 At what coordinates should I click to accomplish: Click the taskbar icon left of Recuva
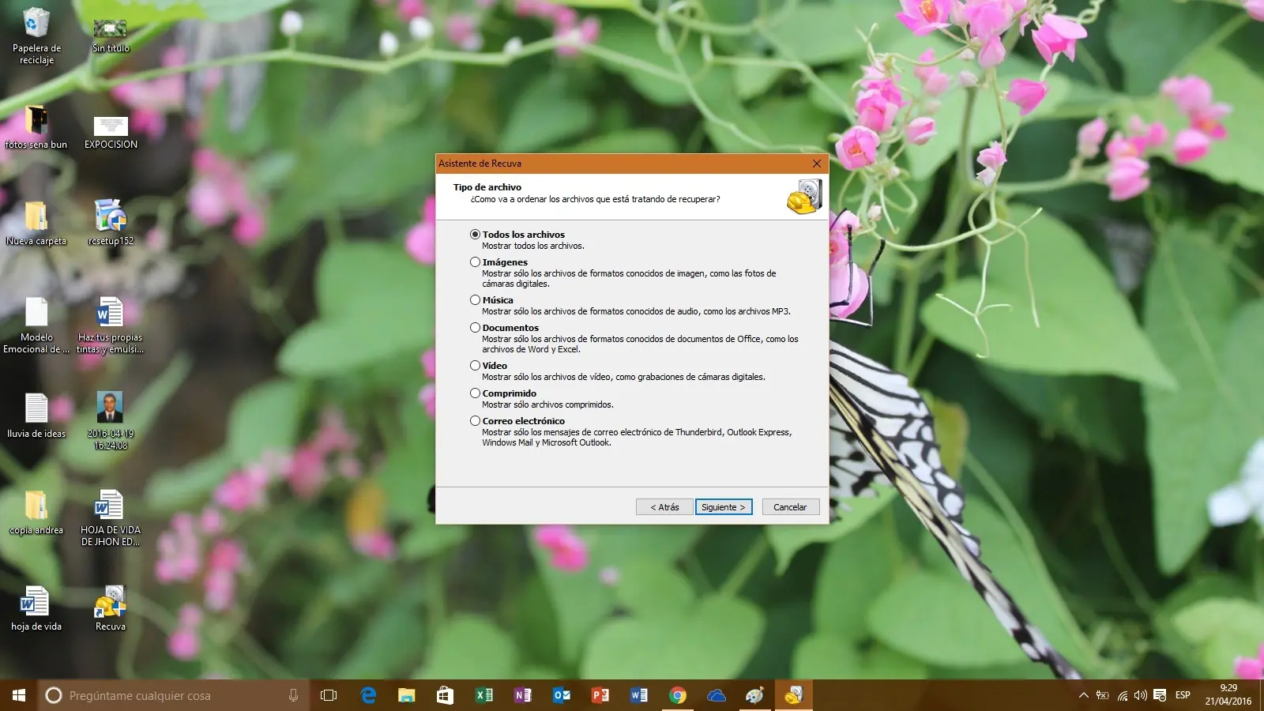tap(754, 695)
